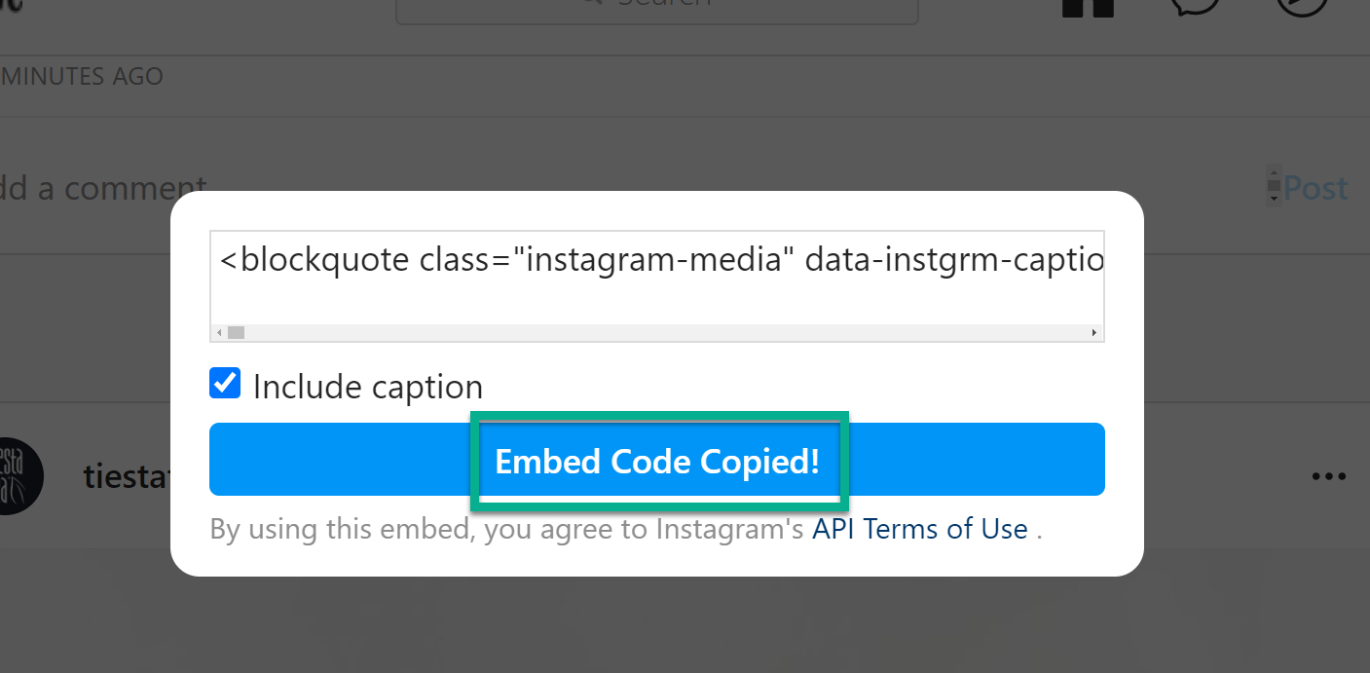1370x673 pixels.
Task: Open the three-dot more options menu
Action: pos(1328,476)
